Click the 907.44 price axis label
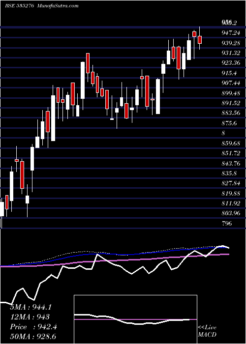Image resolution: width=246 pixels, height=344 pixels. click(x=231, y=83)
